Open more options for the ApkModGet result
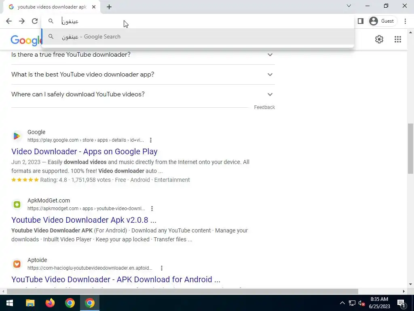This screenshot has width=414, height=311. coord(152,209)
